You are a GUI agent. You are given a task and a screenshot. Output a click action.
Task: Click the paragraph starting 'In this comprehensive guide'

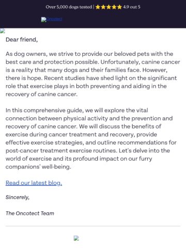point(91,138)
